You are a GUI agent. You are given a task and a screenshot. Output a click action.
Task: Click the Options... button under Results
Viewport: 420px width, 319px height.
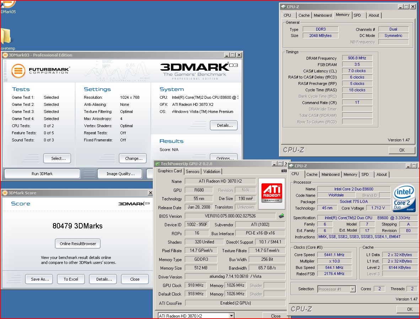tap(224, 157)
